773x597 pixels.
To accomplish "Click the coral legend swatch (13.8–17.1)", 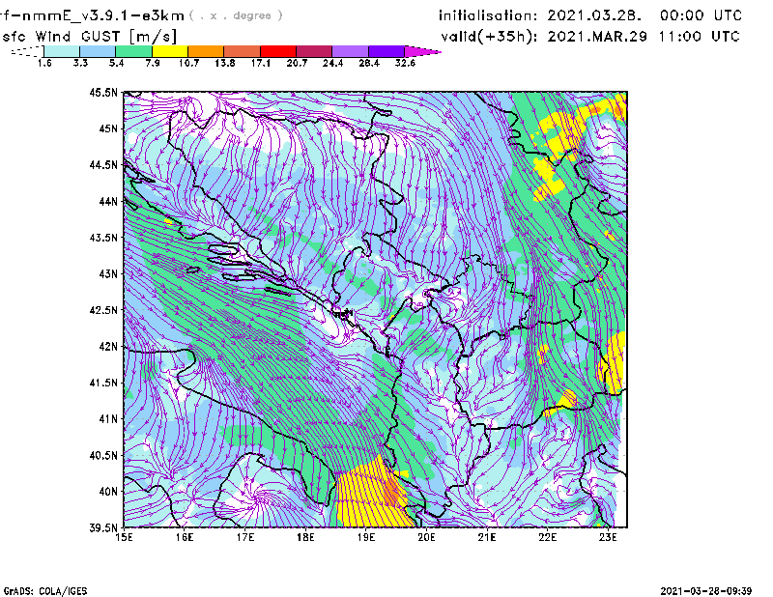I will coord(243,51).
